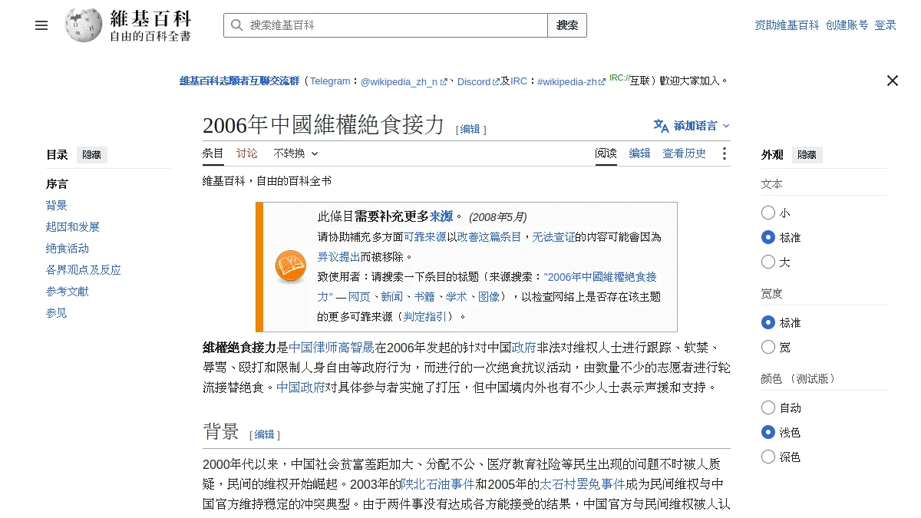Jump to 起因和发展 in contents

tap(73, 227)
